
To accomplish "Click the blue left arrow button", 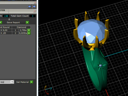I will point(30,6).
